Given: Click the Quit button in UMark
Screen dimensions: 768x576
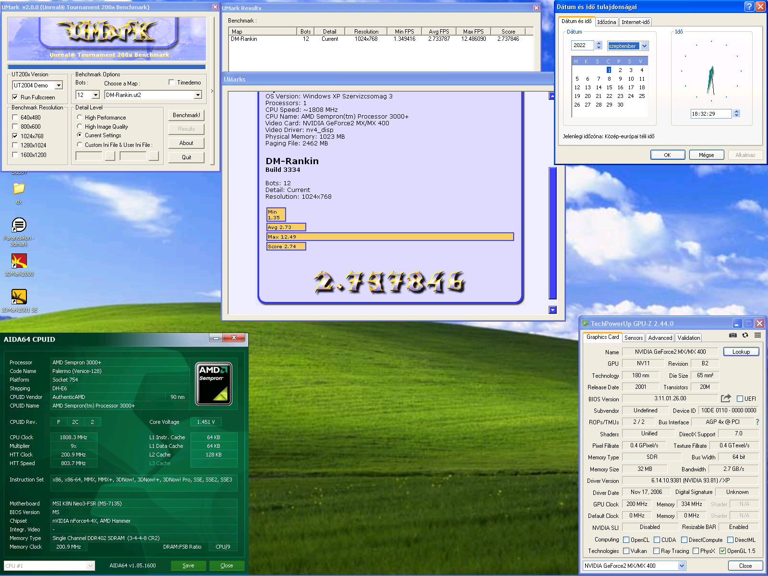Looking at the screenshot, I should click(186, 157).
